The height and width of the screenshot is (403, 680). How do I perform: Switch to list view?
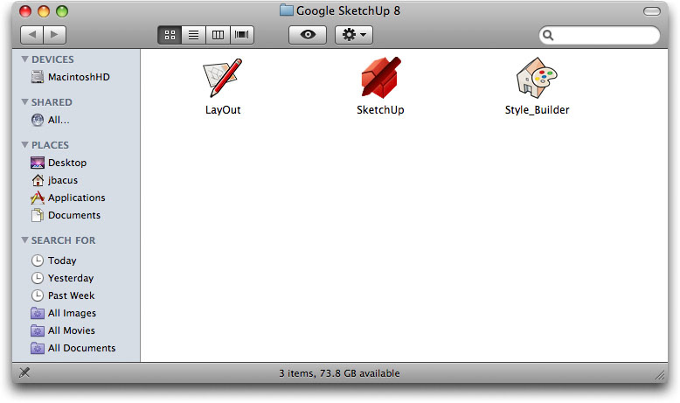[x=194, y=35]
